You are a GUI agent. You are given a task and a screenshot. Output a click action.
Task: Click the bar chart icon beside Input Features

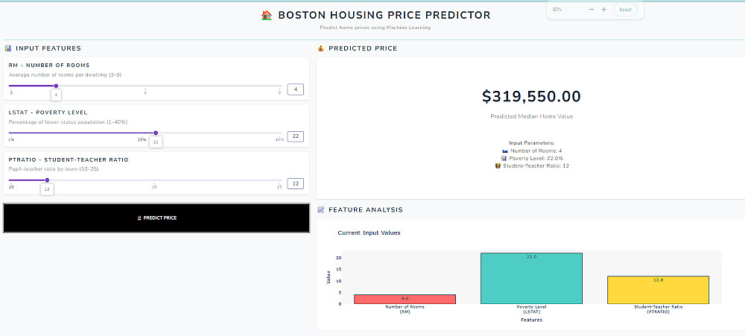[7, 48]
